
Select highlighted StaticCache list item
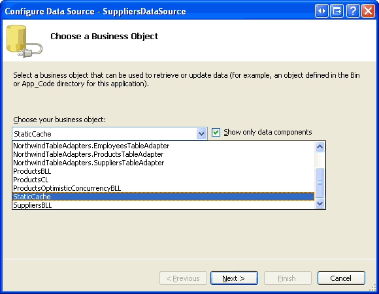163,197
